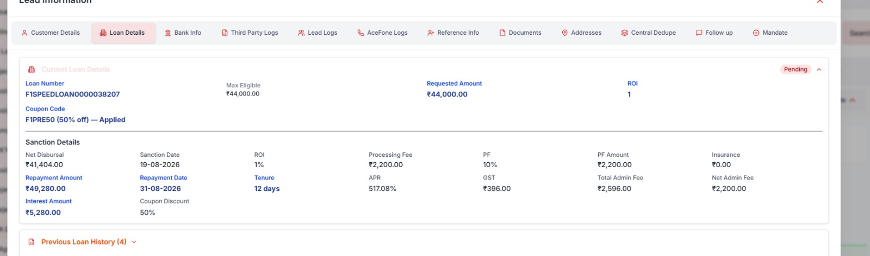The image size is (870, 256).
Task: Click Tenure value 12 days
Action: click(x=267, y=189)
